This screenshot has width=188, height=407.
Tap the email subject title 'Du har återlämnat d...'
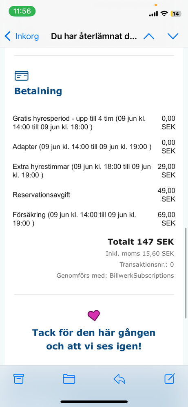(94, 36)
